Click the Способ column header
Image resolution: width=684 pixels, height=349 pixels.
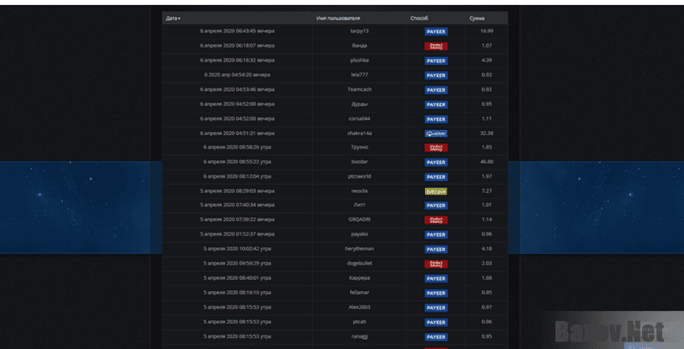[419, 17]
